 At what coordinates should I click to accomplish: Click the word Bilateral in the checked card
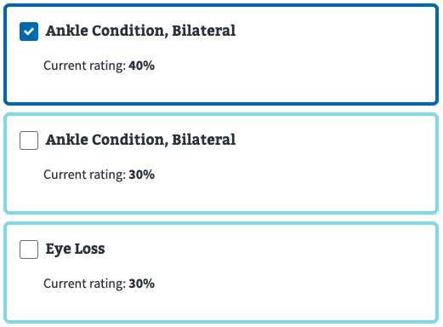tap(204, 31)
